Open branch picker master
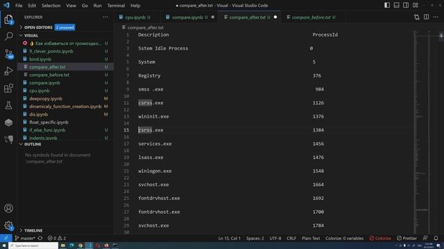 25,238
